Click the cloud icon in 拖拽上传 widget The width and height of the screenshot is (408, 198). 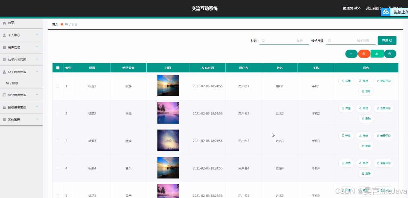(386, 12)
